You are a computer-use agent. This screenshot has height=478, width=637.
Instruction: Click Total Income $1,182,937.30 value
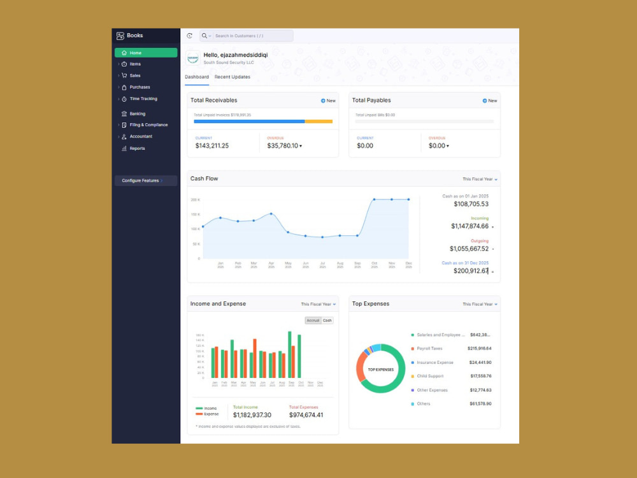pos(252,415)
